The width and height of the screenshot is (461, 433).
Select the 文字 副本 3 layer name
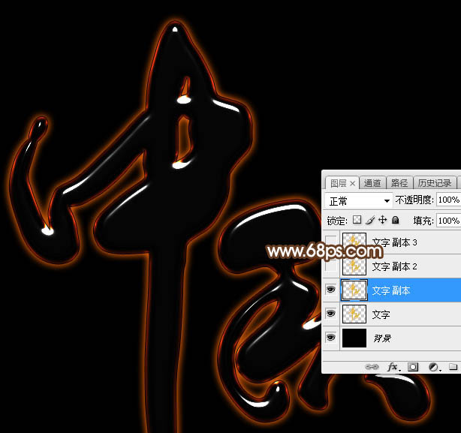click(x=395, y=242)
